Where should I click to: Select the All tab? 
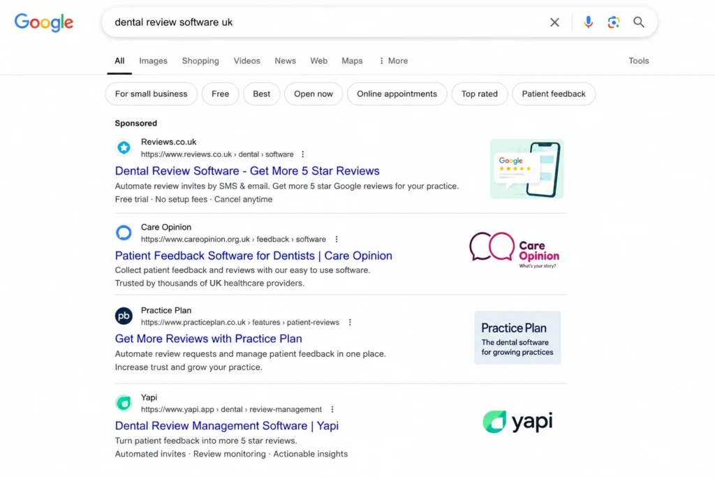(x=119, y=61)
